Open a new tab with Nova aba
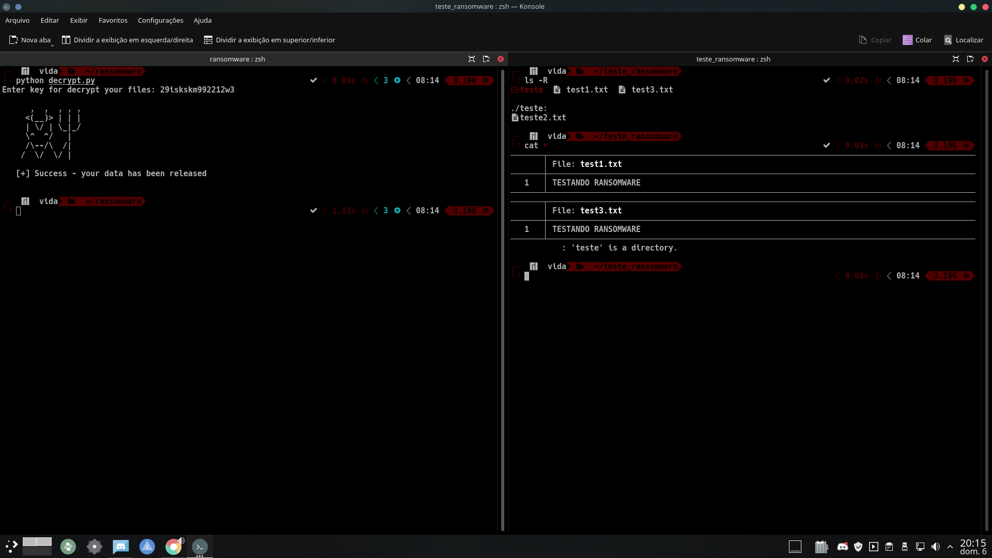Viewport: 992px width, 558px height. click(x=29, y=40)
